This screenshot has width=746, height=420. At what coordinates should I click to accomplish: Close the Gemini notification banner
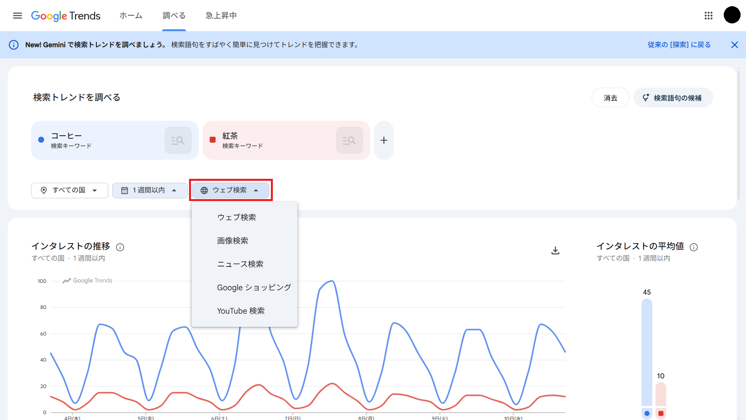click(x=734, y=45)
